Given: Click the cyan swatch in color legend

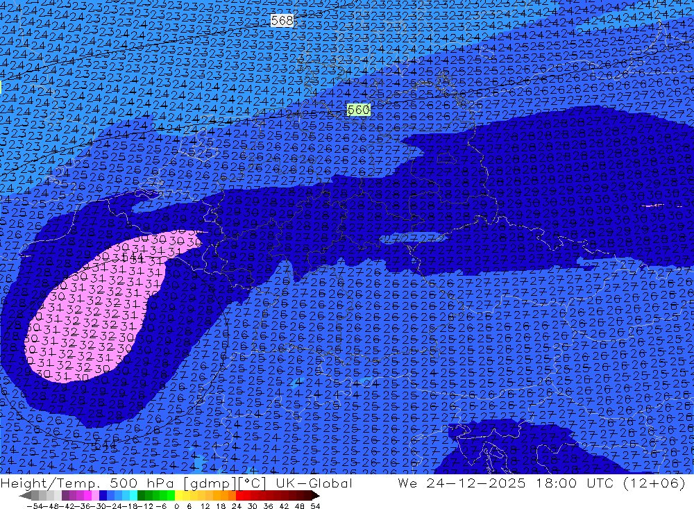Looking at the screenshot, I should pyautogui.click(x=133, y=496).
